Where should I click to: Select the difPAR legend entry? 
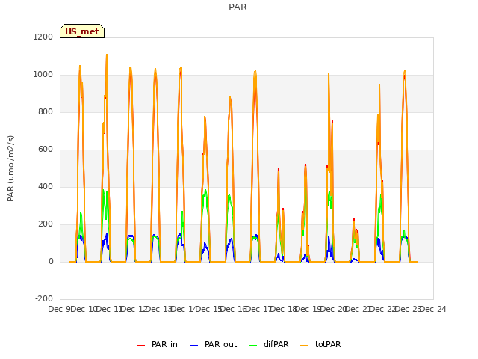tap(269, 344)
